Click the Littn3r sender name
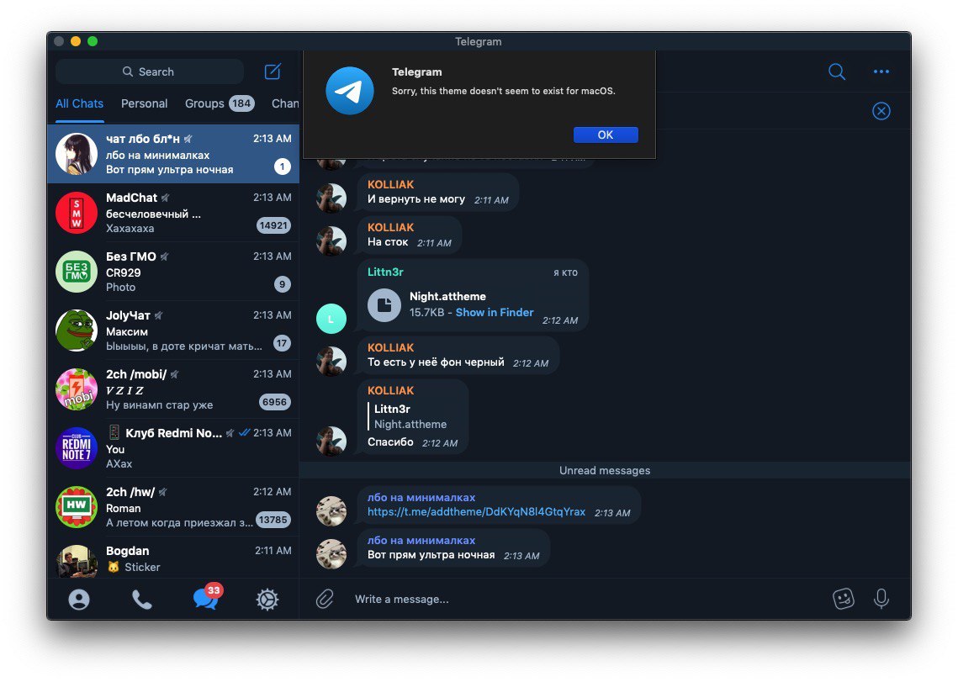The image size is (958, 682). pyautogui.click(x=385, y=272)
